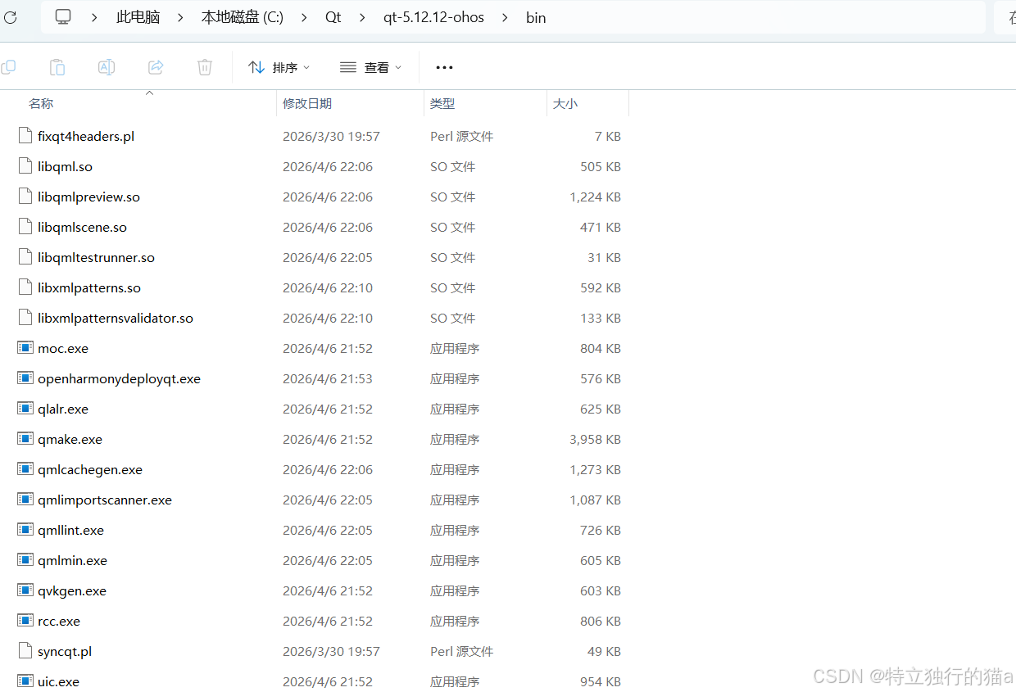Click the Rename toolbar icon
This screenshot has height=692, width=1016.
[x=107, y=67]
